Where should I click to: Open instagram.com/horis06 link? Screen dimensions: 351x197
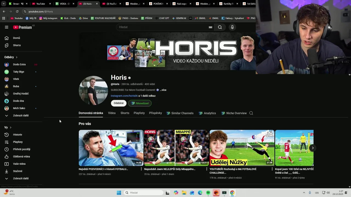pyautogui.click(x=124, y=96)
